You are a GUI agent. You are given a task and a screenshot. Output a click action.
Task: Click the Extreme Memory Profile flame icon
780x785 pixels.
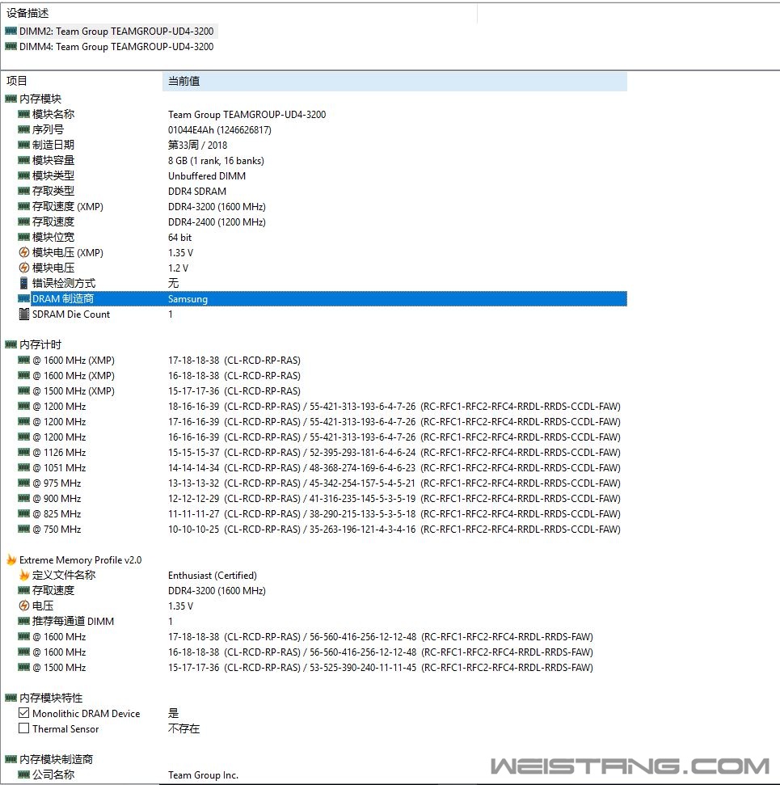11,559
